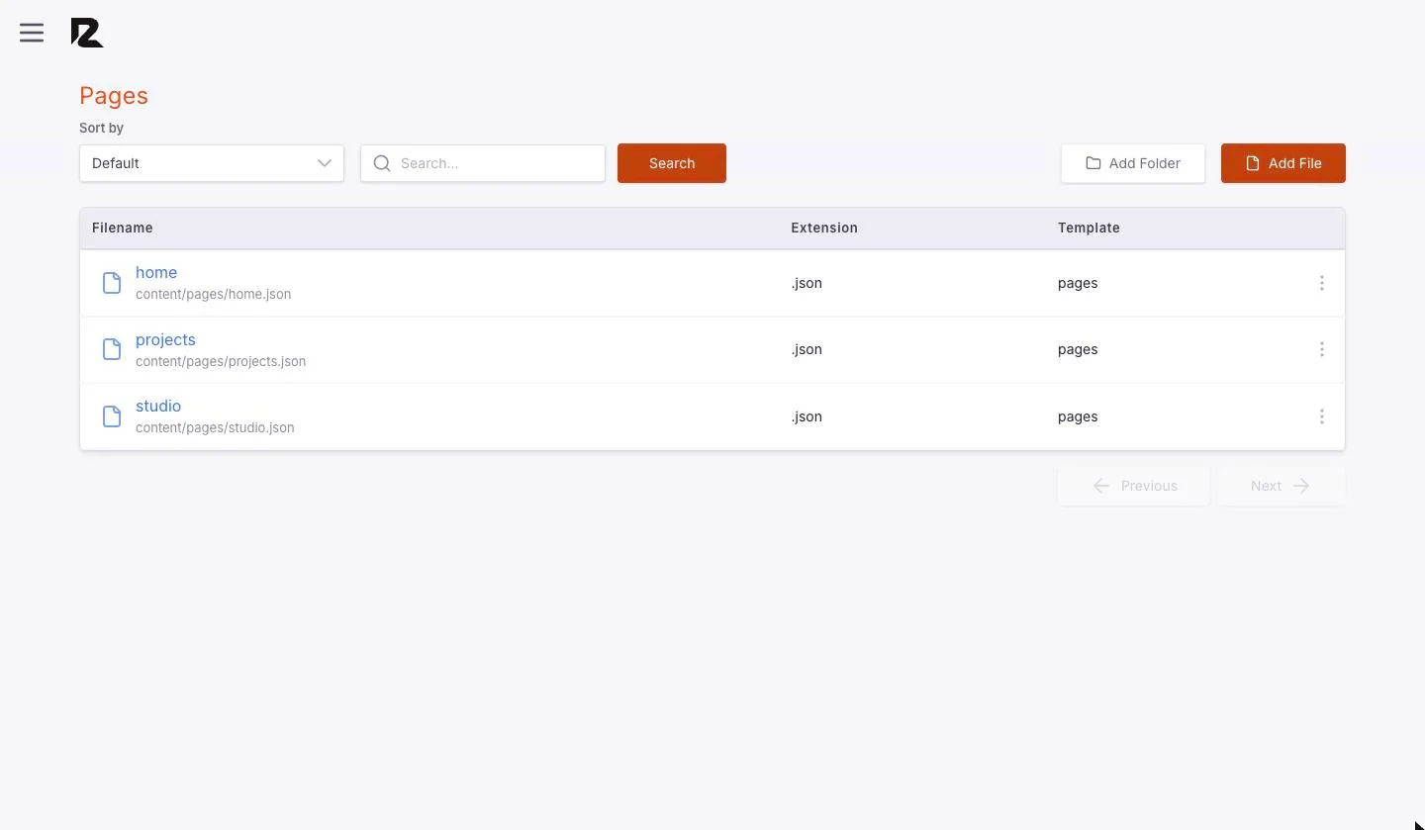Open the studio page link
Screen dimensions: 1425x830
click(x=158, y=406)
